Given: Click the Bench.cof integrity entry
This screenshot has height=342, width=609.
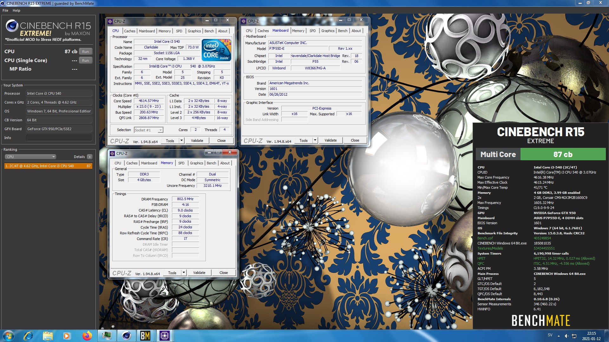Looking at the screenshot, I should pos(485,238).
